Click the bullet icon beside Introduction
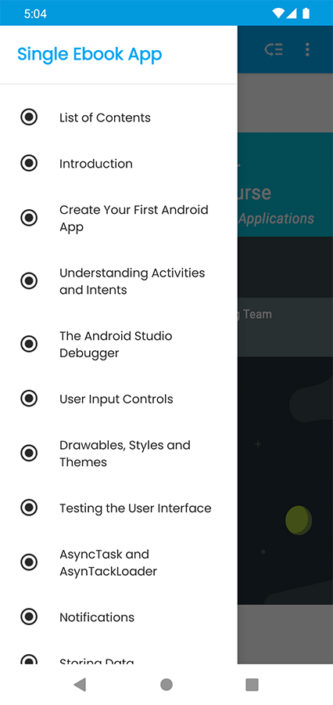 (x=29, y=163)
